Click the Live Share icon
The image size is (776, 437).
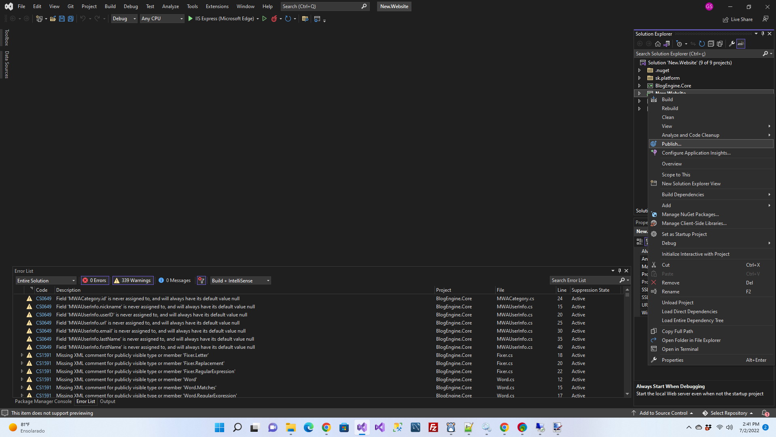pyautogui.click(x=738, y=19)
